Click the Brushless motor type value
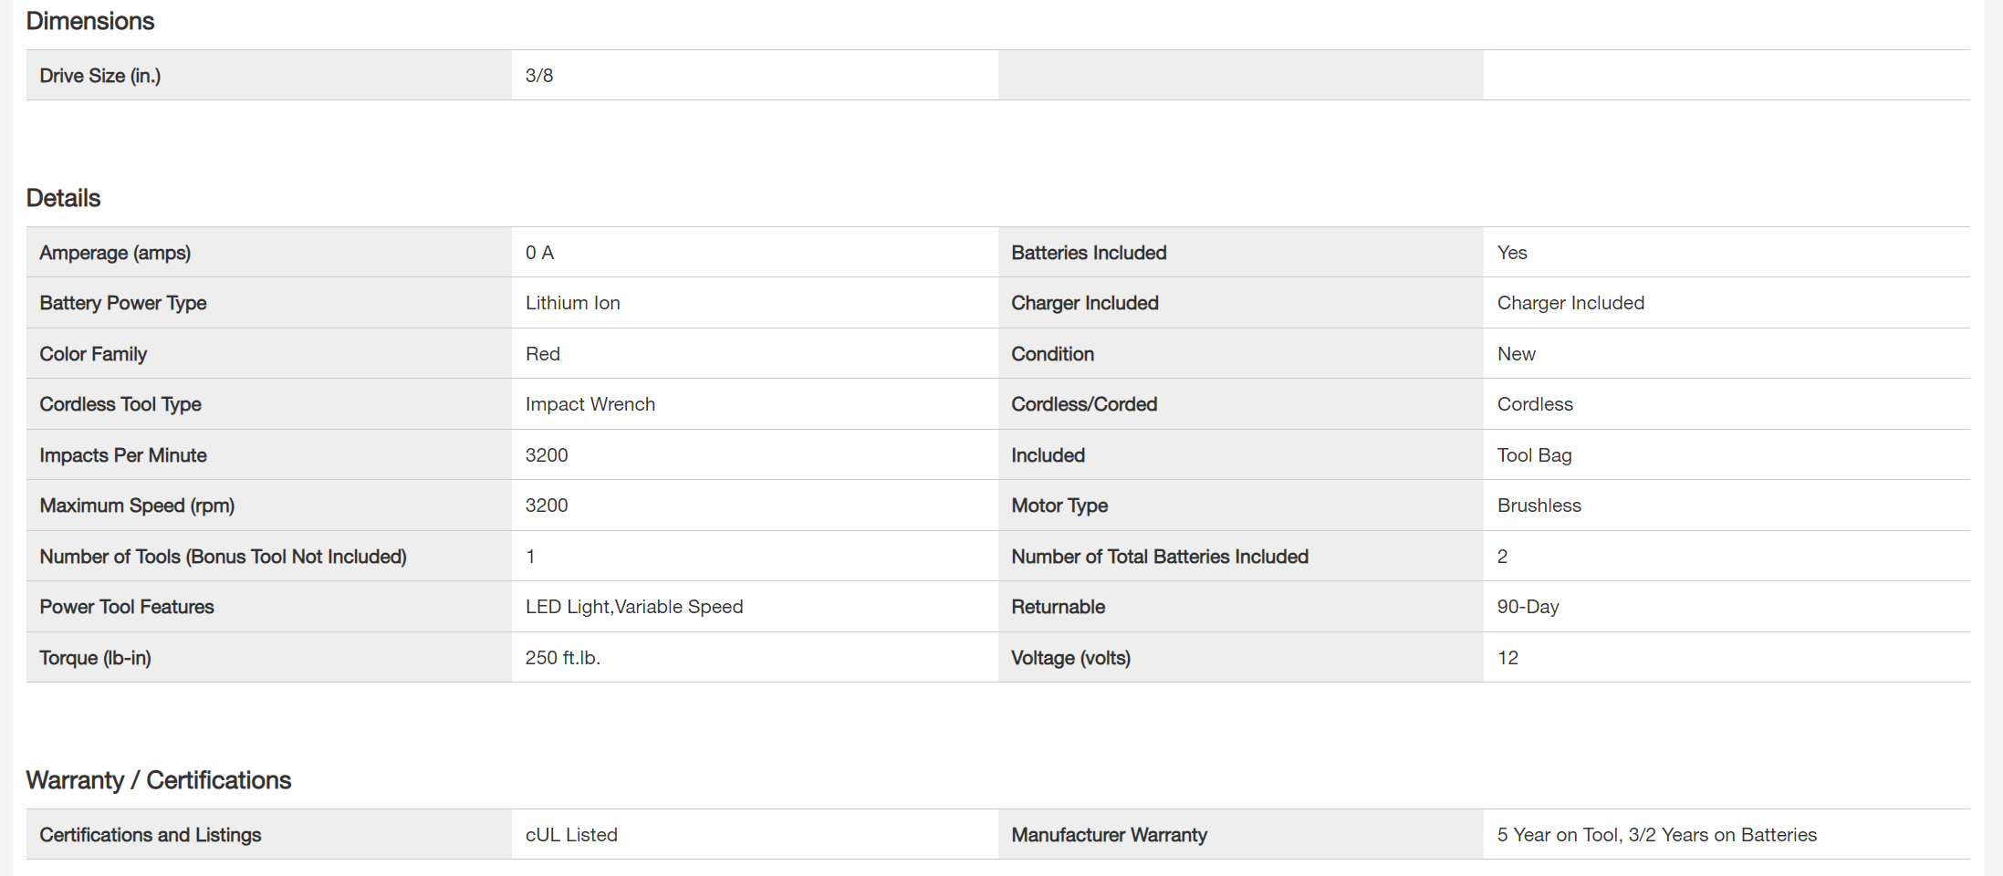Image resolution: width=2003 pixels, height=876 pixels. pyautogui.click(x=1539, y=506)
